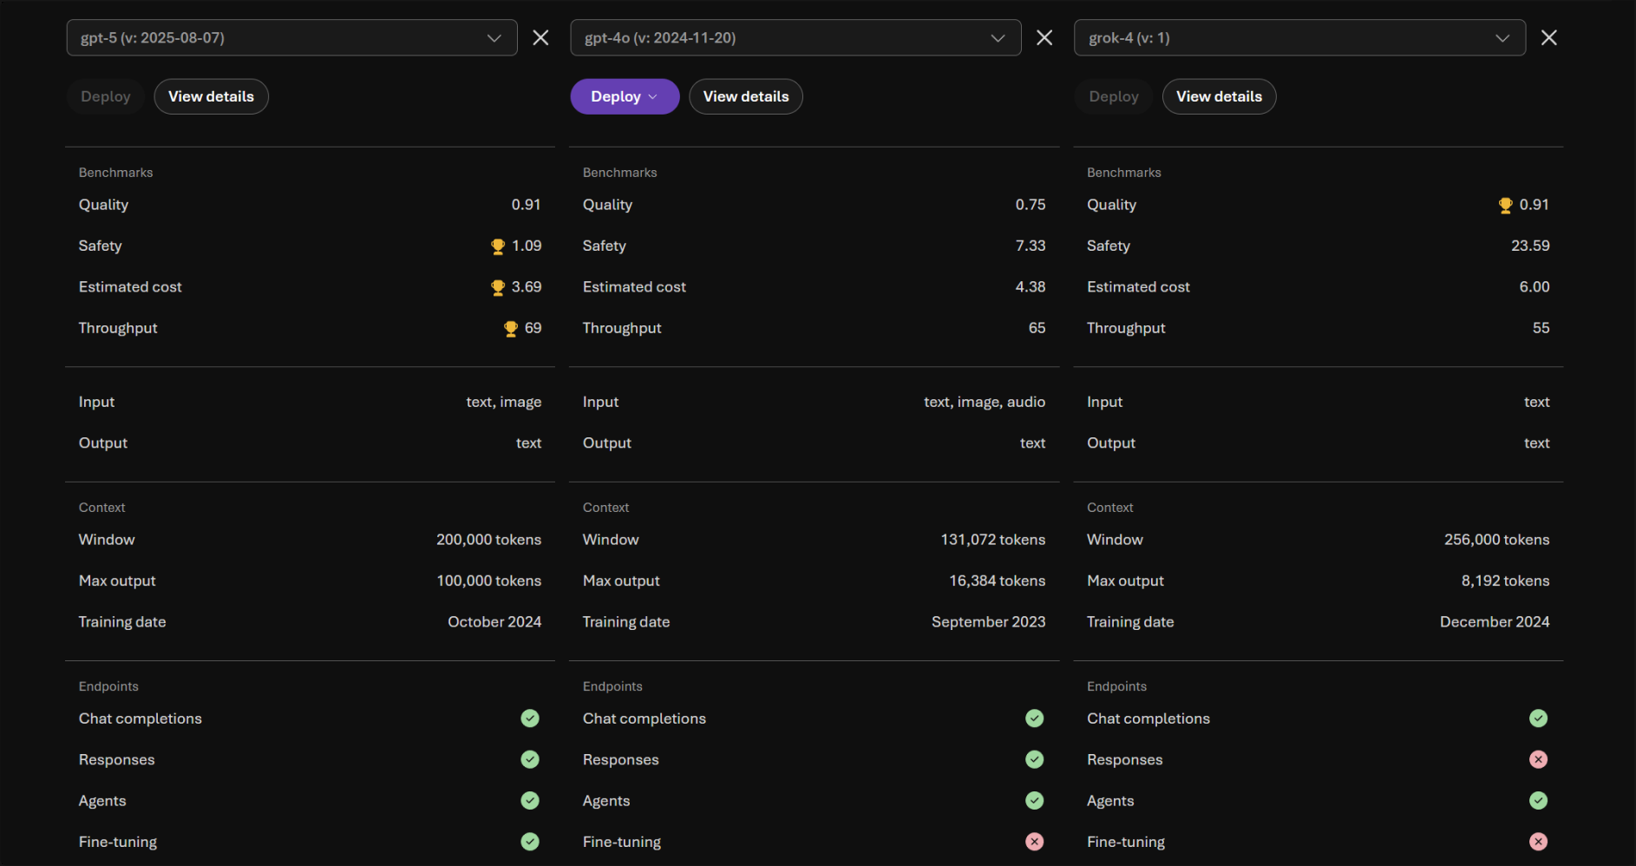The height and width of the screenshot is (866, 1636).
Task: Open the grok-4 (v: 1) model dropdown
Action: (x=1299, y=37)
